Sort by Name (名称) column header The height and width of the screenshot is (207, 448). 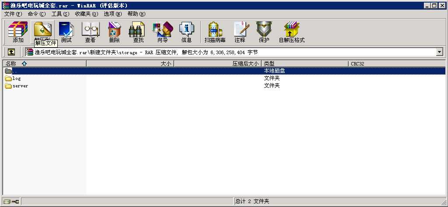[x=45, y=64]
